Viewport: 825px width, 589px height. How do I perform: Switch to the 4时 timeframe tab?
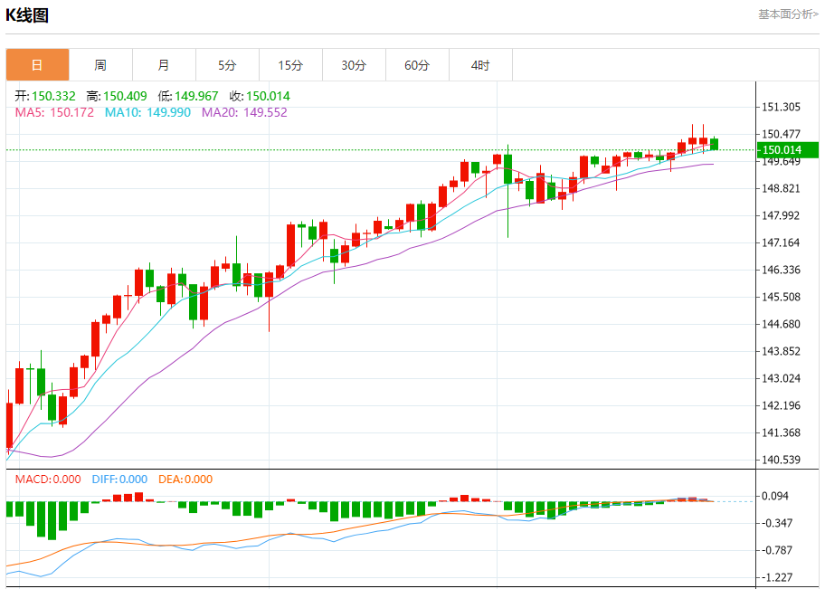[480, 65]
